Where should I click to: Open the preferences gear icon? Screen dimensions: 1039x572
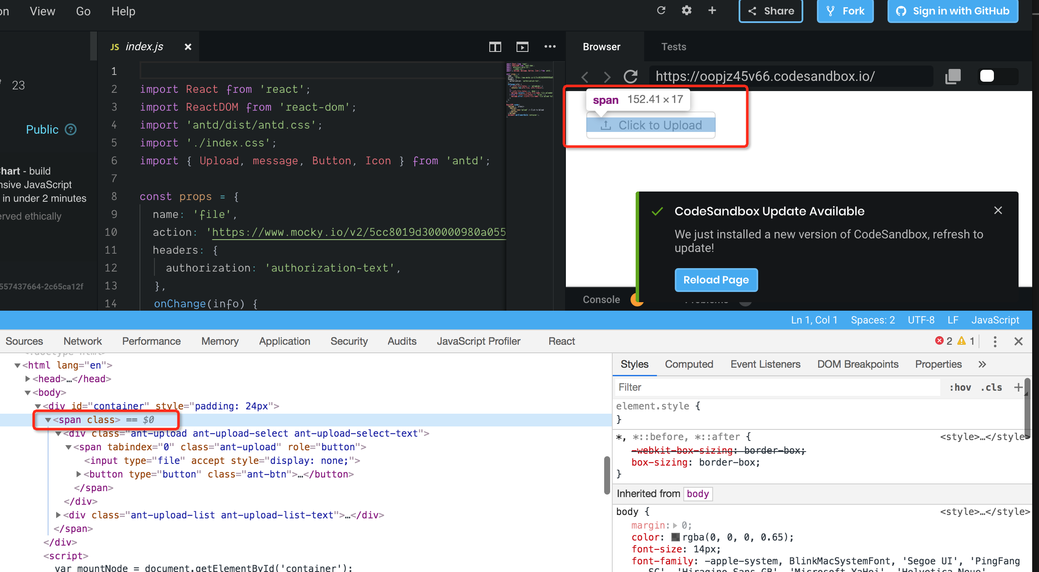pyautogui.click(x=686, y=11)
